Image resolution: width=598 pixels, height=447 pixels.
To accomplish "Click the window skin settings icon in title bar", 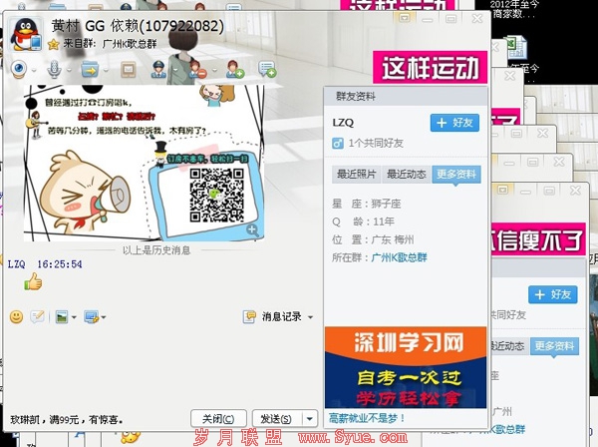I will click(405, 18).
